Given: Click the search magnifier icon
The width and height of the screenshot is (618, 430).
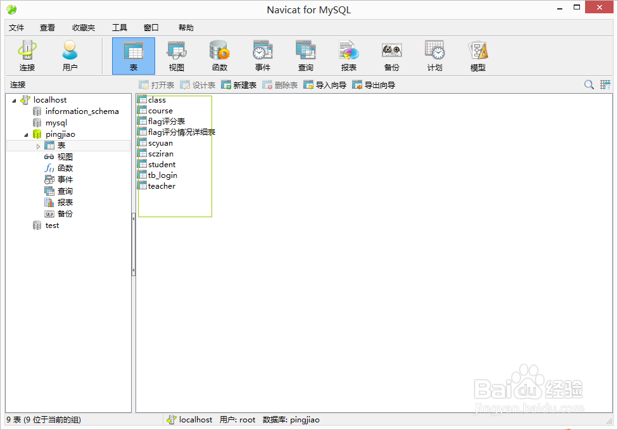Looking at the screenshot, I should (589, 84).
